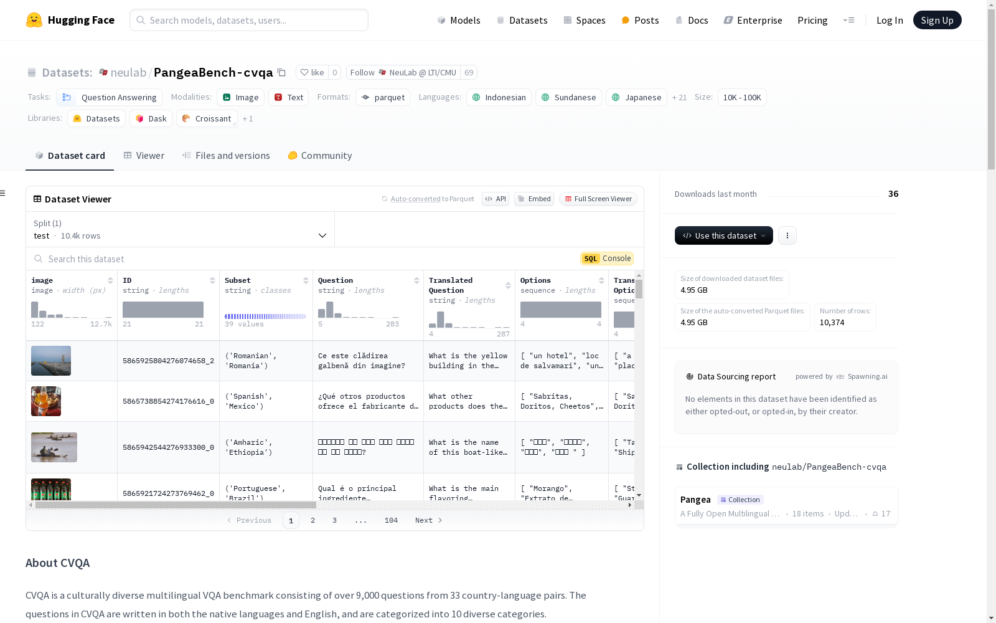
Task: Open the Files and versions tab
Action: [226, 156]
